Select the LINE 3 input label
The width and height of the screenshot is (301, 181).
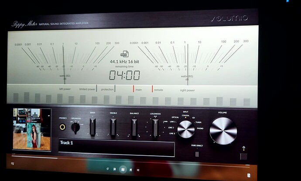172,134
